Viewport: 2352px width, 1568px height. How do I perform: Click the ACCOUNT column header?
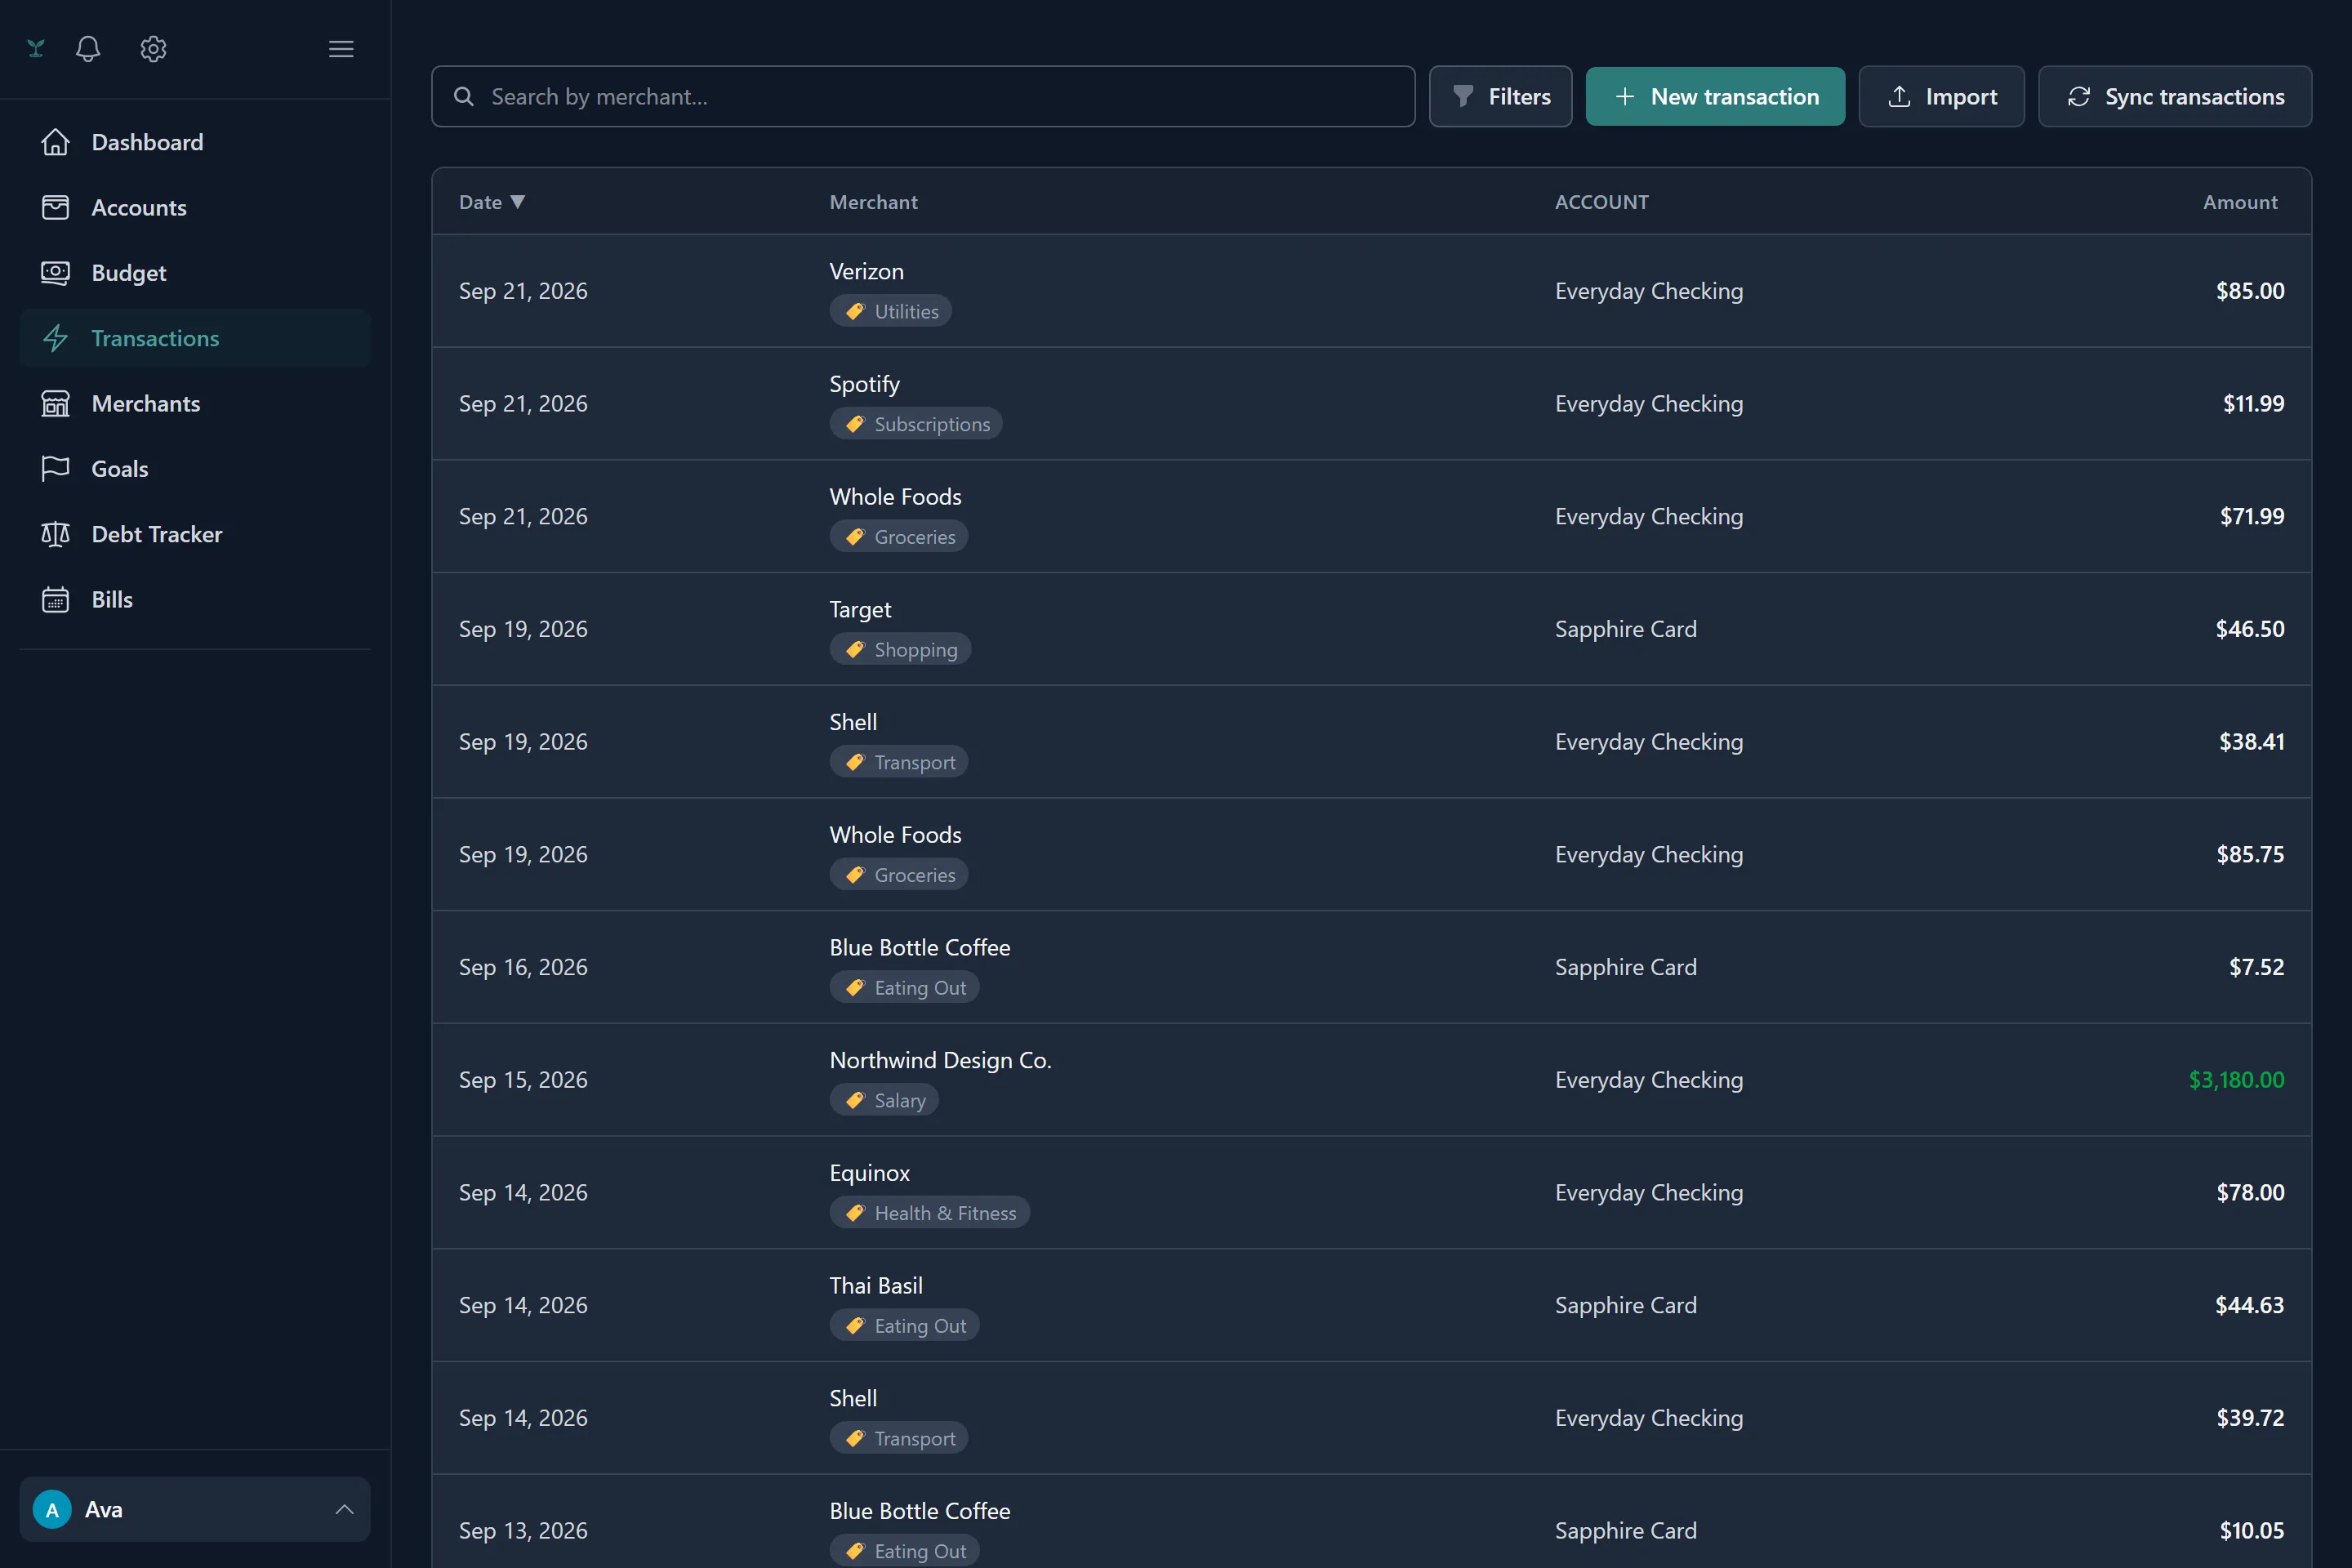click(x=1601, y=202)
